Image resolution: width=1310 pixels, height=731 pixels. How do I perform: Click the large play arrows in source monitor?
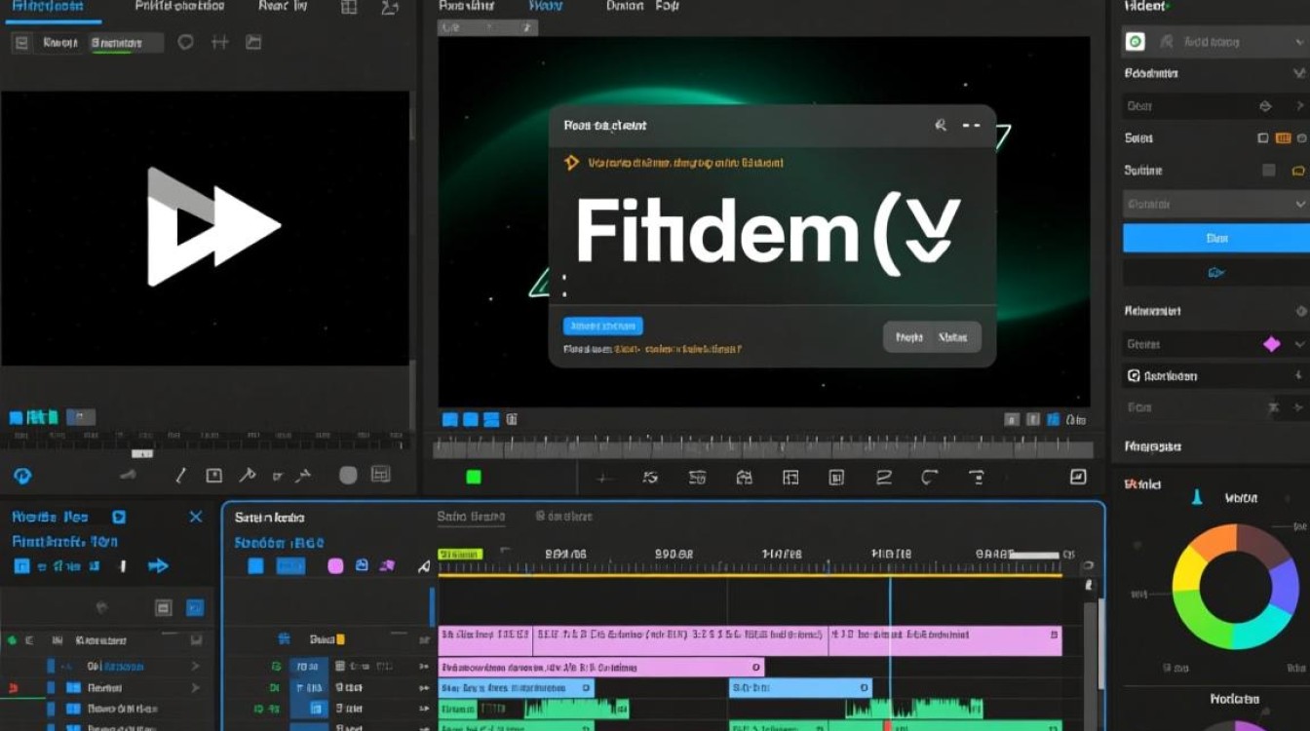point(213,226)
